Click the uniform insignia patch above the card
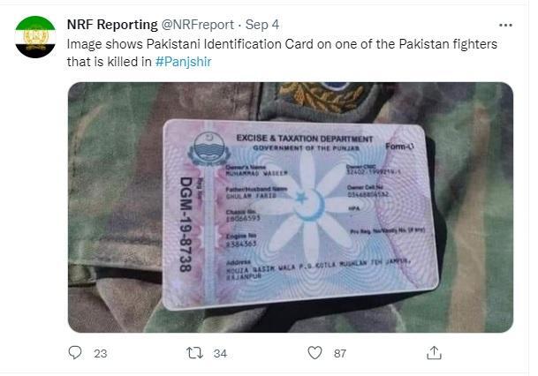Image resolution: width=538 pixels, height=376 pixels. (x=319, y=97)
